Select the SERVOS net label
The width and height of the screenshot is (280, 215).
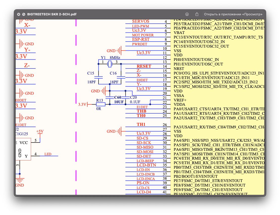[x=141, y=21]
